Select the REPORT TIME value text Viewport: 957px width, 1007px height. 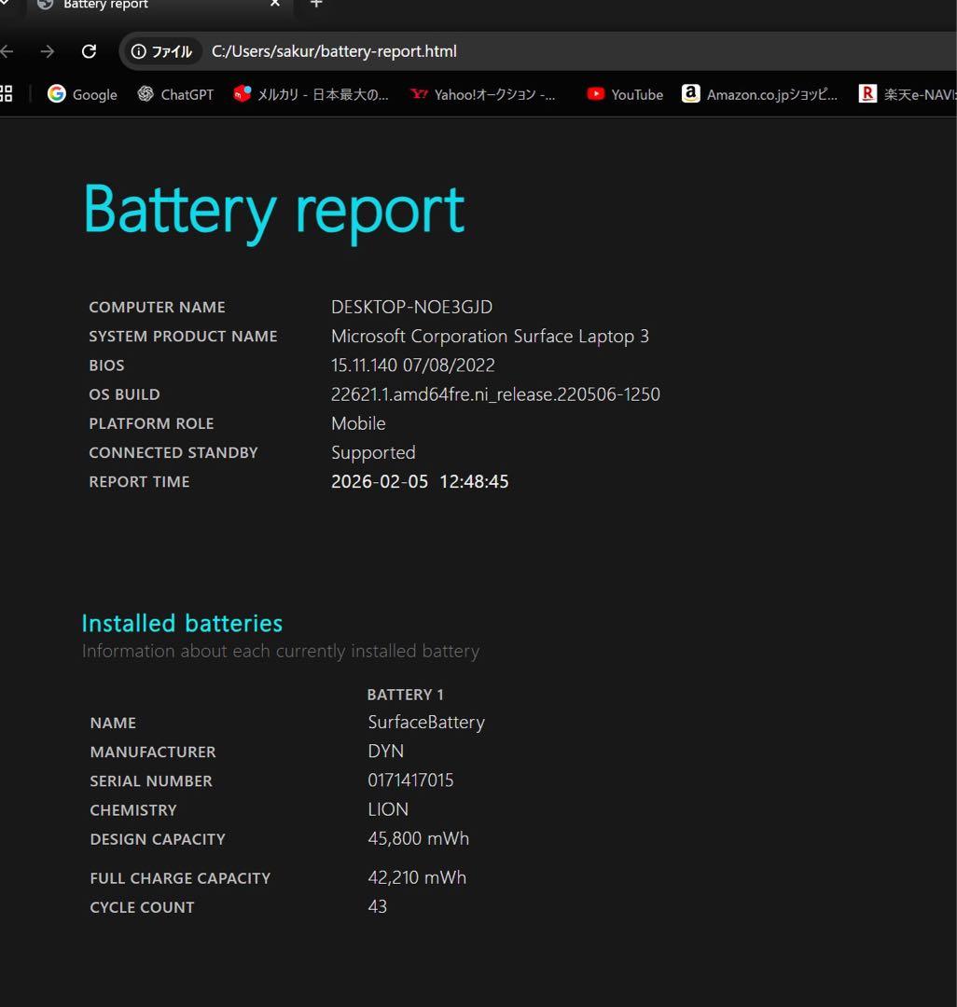420,481
